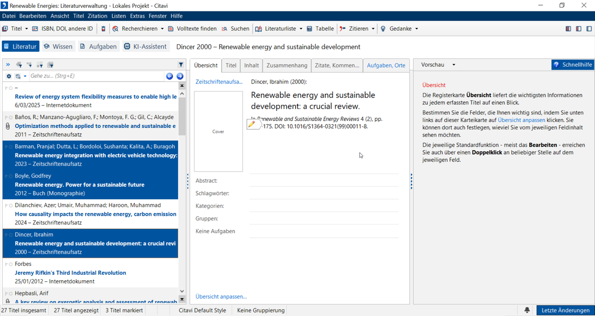This screenshot has height=316, width=595.
Task: Switch to three-column layout icon
Action: tap(568, 29)
